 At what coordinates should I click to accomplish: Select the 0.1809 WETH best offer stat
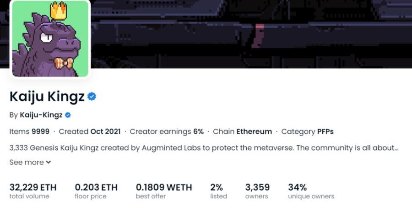click(x=164, y=191)
